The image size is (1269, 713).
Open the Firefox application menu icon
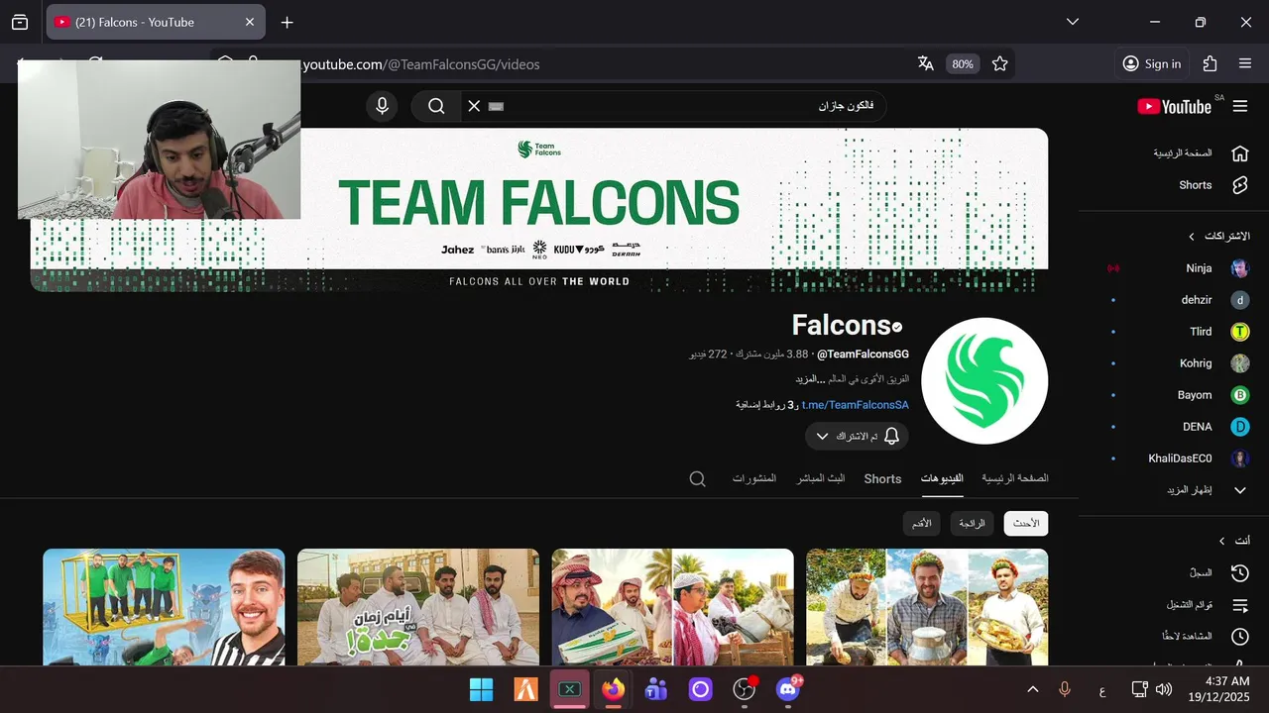coord(1245,63)
